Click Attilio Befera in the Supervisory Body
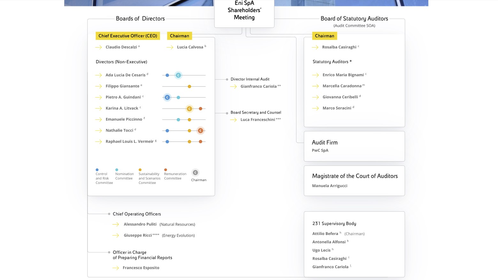The height and width of the screenshot is (280, 498). pyautogui.click(x=325, y=234)
